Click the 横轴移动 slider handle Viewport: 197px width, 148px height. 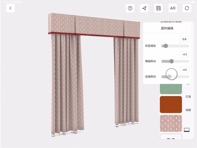172,61
